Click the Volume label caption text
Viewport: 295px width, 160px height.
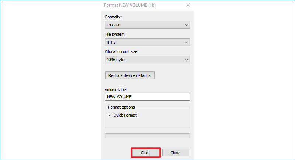tap(116, 90)
